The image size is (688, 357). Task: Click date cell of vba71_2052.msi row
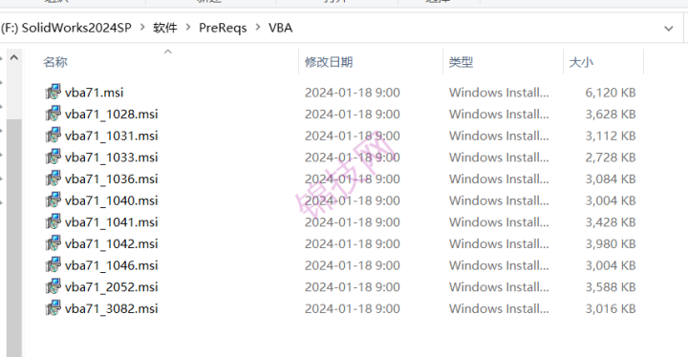click(x=353, y=287)
